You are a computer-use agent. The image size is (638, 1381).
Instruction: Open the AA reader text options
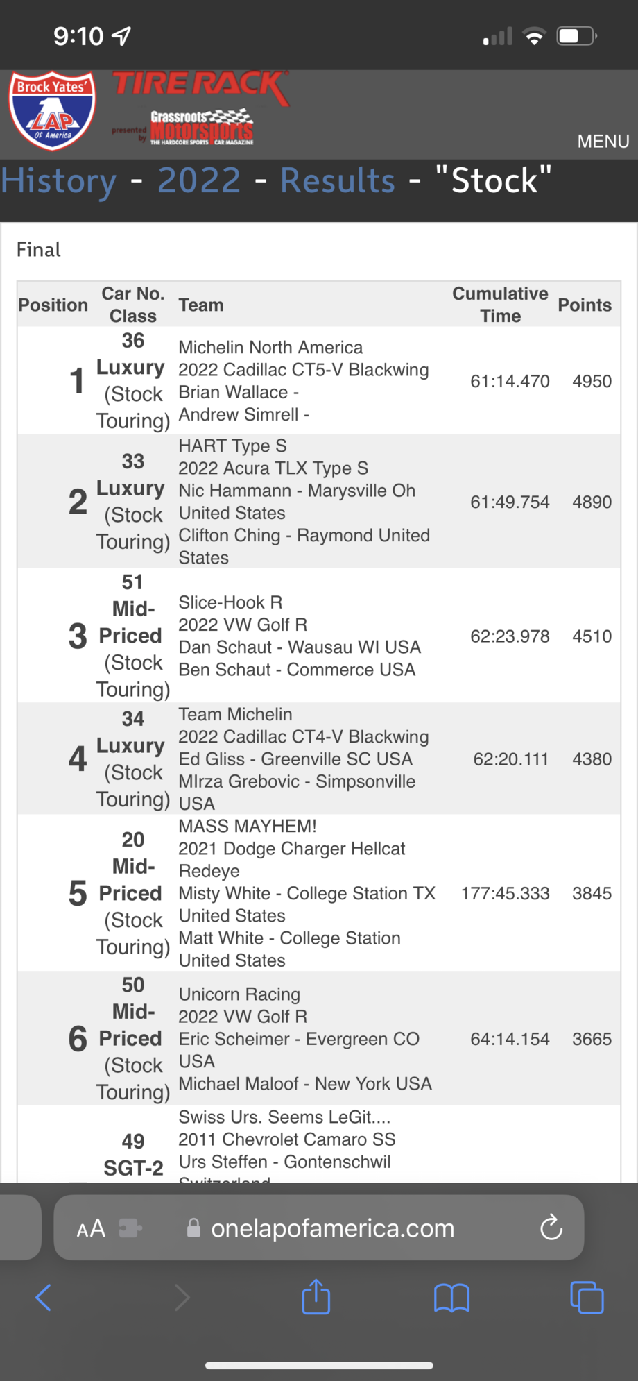91,1229
